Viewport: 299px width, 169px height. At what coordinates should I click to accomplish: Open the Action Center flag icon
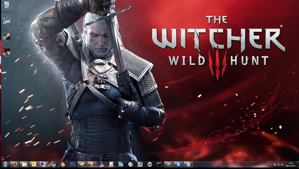click(x=275, y=165)
